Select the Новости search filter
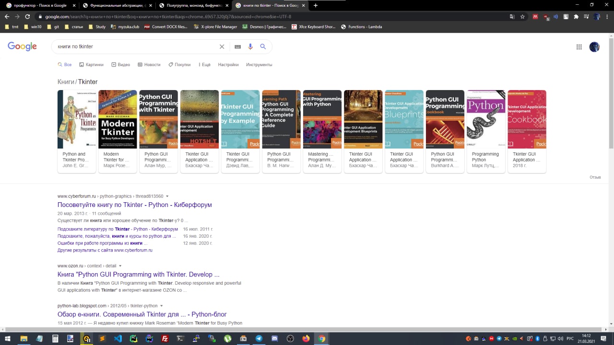The image size is (614, 345). tap(149, 65)
